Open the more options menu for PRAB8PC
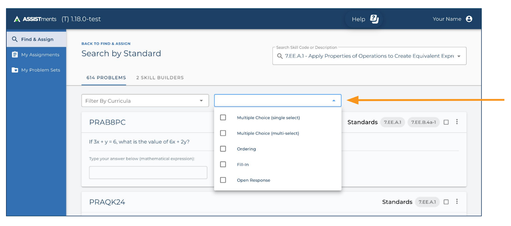Screen dimensions: 511x226 (x=457, y=122)
